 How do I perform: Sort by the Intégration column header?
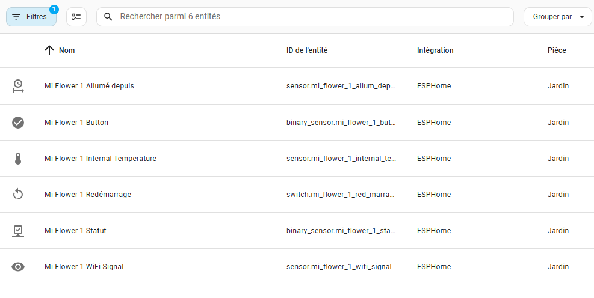[435, 50]
